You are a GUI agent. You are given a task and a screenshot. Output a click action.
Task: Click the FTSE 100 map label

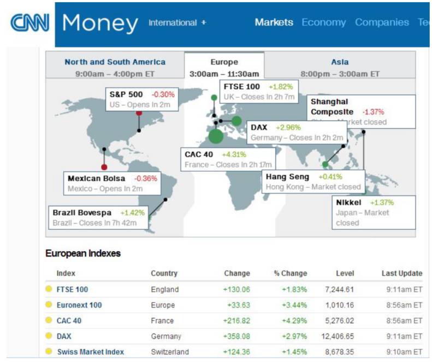pyautogui.click(x=259, y=92)
